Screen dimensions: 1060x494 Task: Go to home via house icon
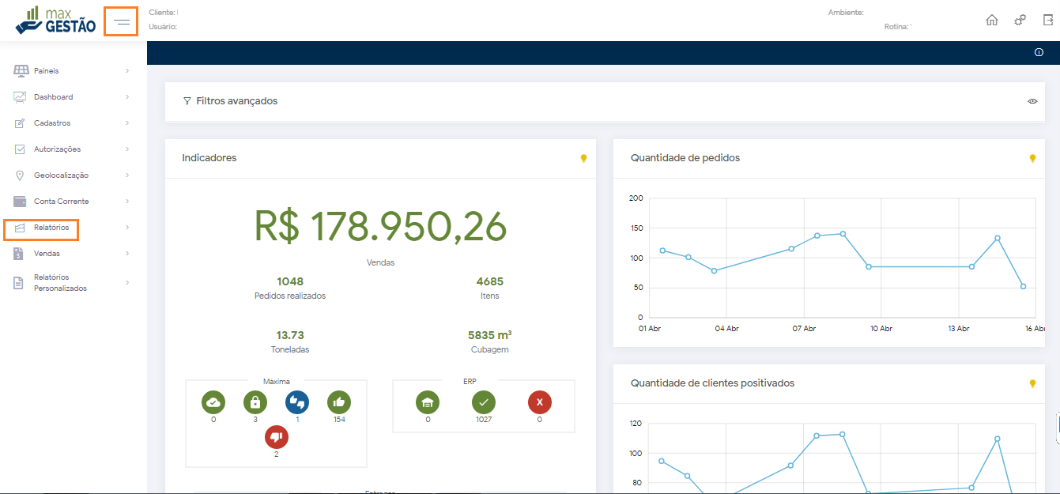991,21
